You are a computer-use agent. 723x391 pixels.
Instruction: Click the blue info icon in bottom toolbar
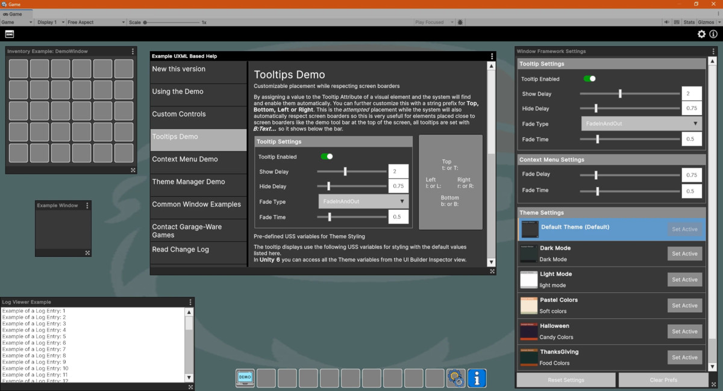(x=477, y=378)
